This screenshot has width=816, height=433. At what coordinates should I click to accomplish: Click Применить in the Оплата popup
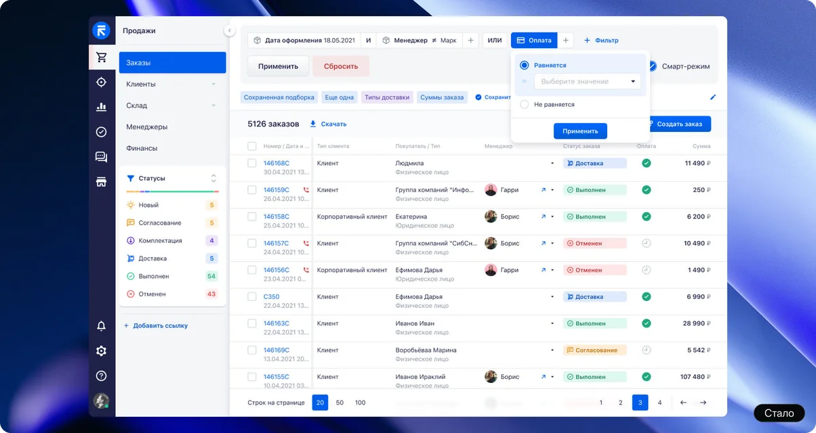click(580, 131)
